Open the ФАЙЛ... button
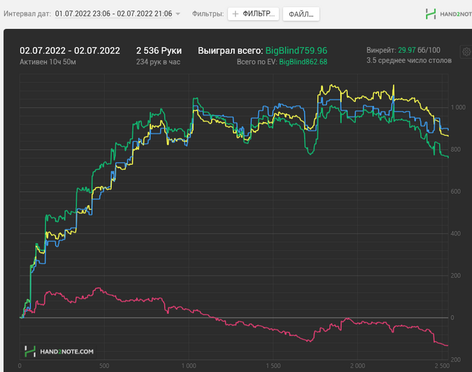This screenshot has width=472, height=372. click(301, 14)
